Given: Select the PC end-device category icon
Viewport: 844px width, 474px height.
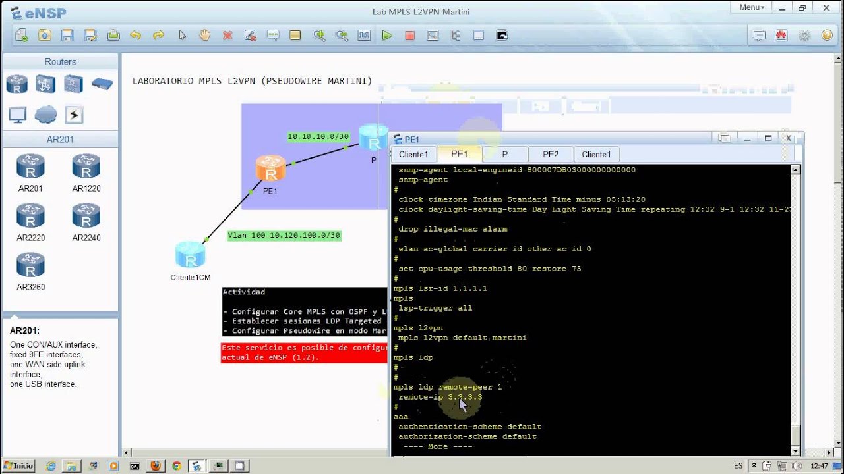Looking at the screenshot, I should point(17,115).
